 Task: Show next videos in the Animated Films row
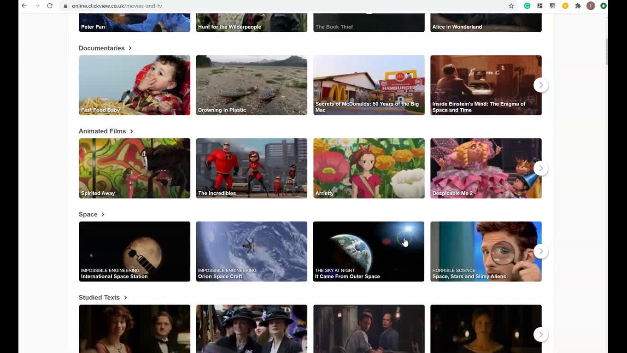pyautogui.click(x=541, y=168)
